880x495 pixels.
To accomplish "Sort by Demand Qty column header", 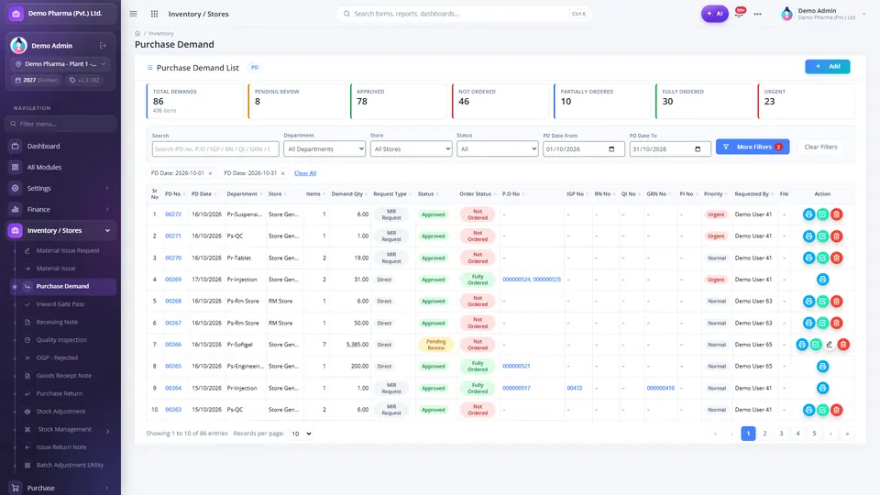I will pos(349,194).
